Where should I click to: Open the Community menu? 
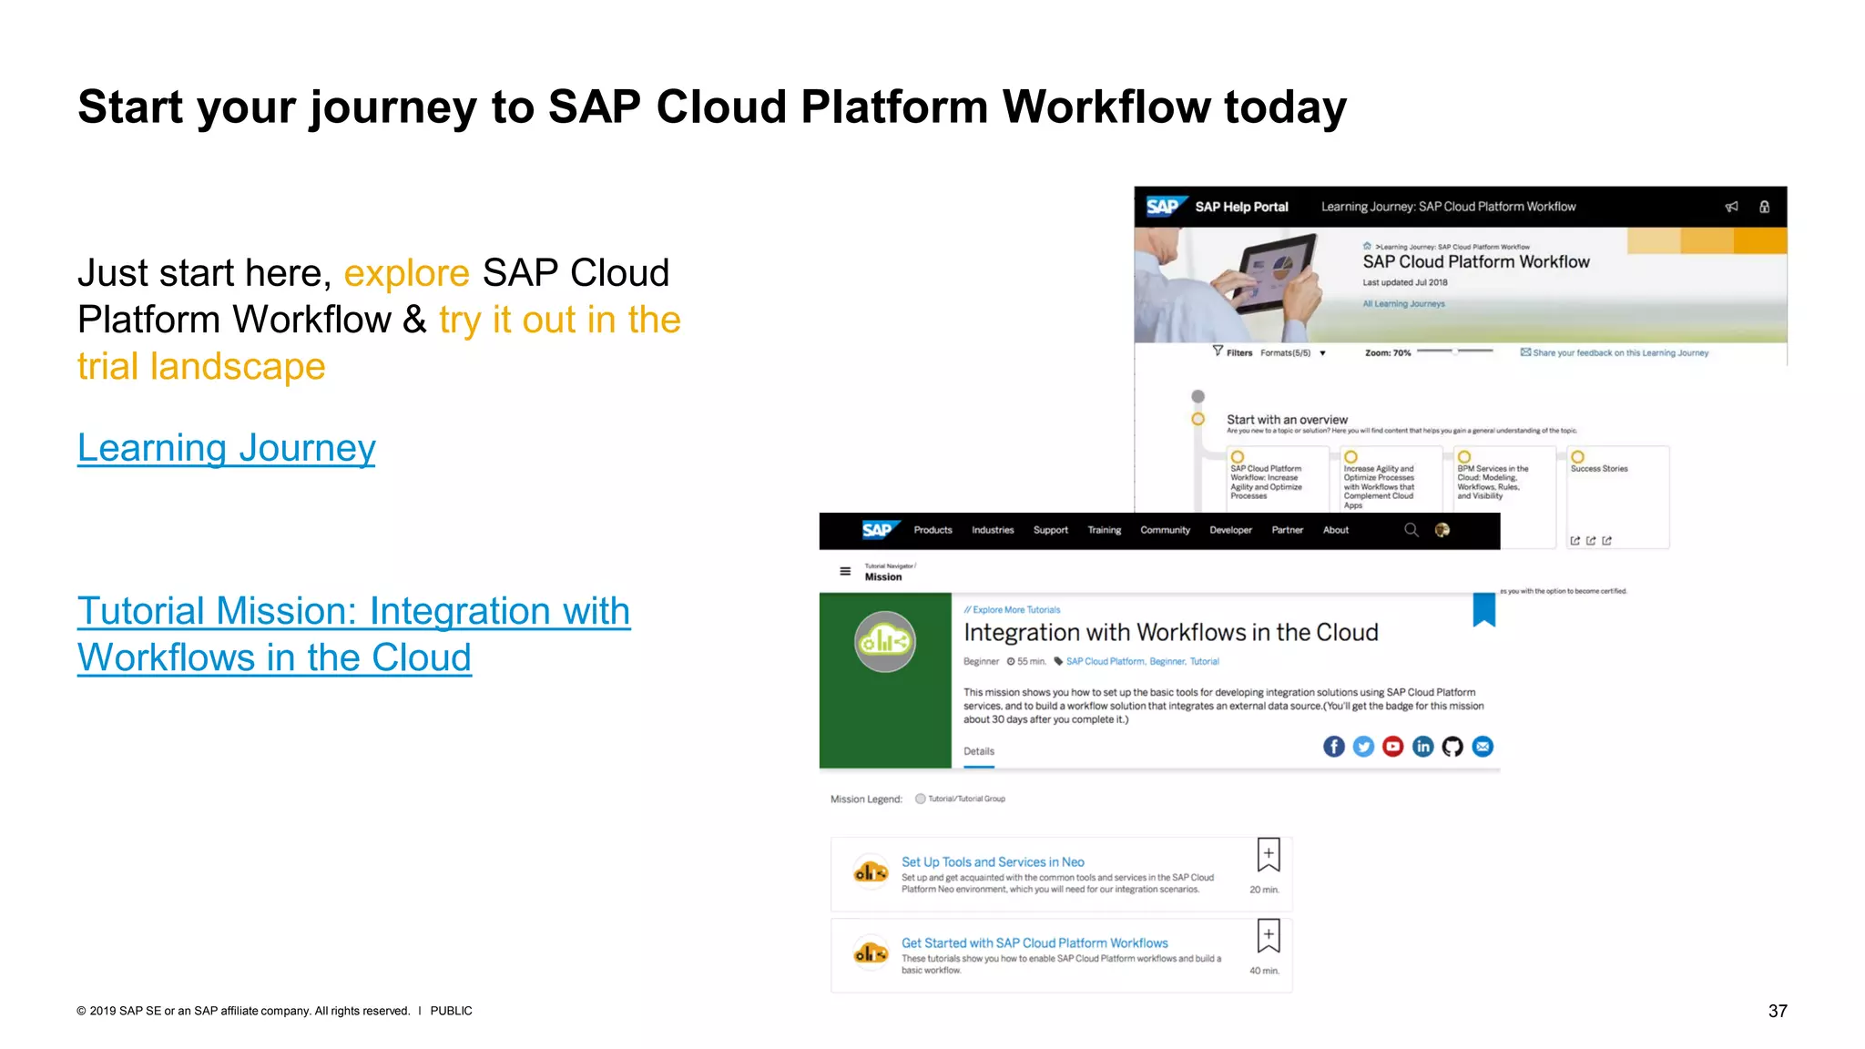pyautogui.click(x=1166, y=530)
